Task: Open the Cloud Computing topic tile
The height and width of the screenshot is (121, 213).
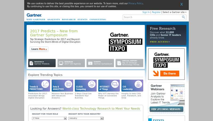Action: 86,85
